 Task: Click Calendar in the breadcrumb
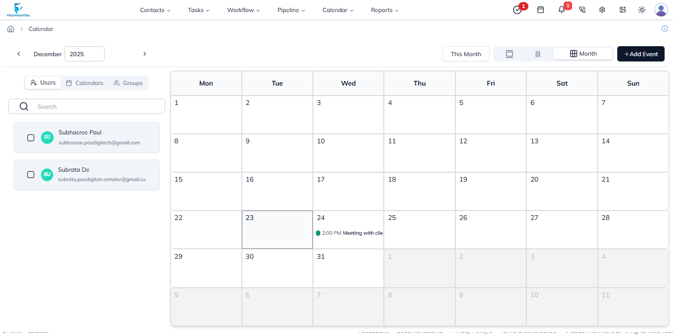[41, 29]
